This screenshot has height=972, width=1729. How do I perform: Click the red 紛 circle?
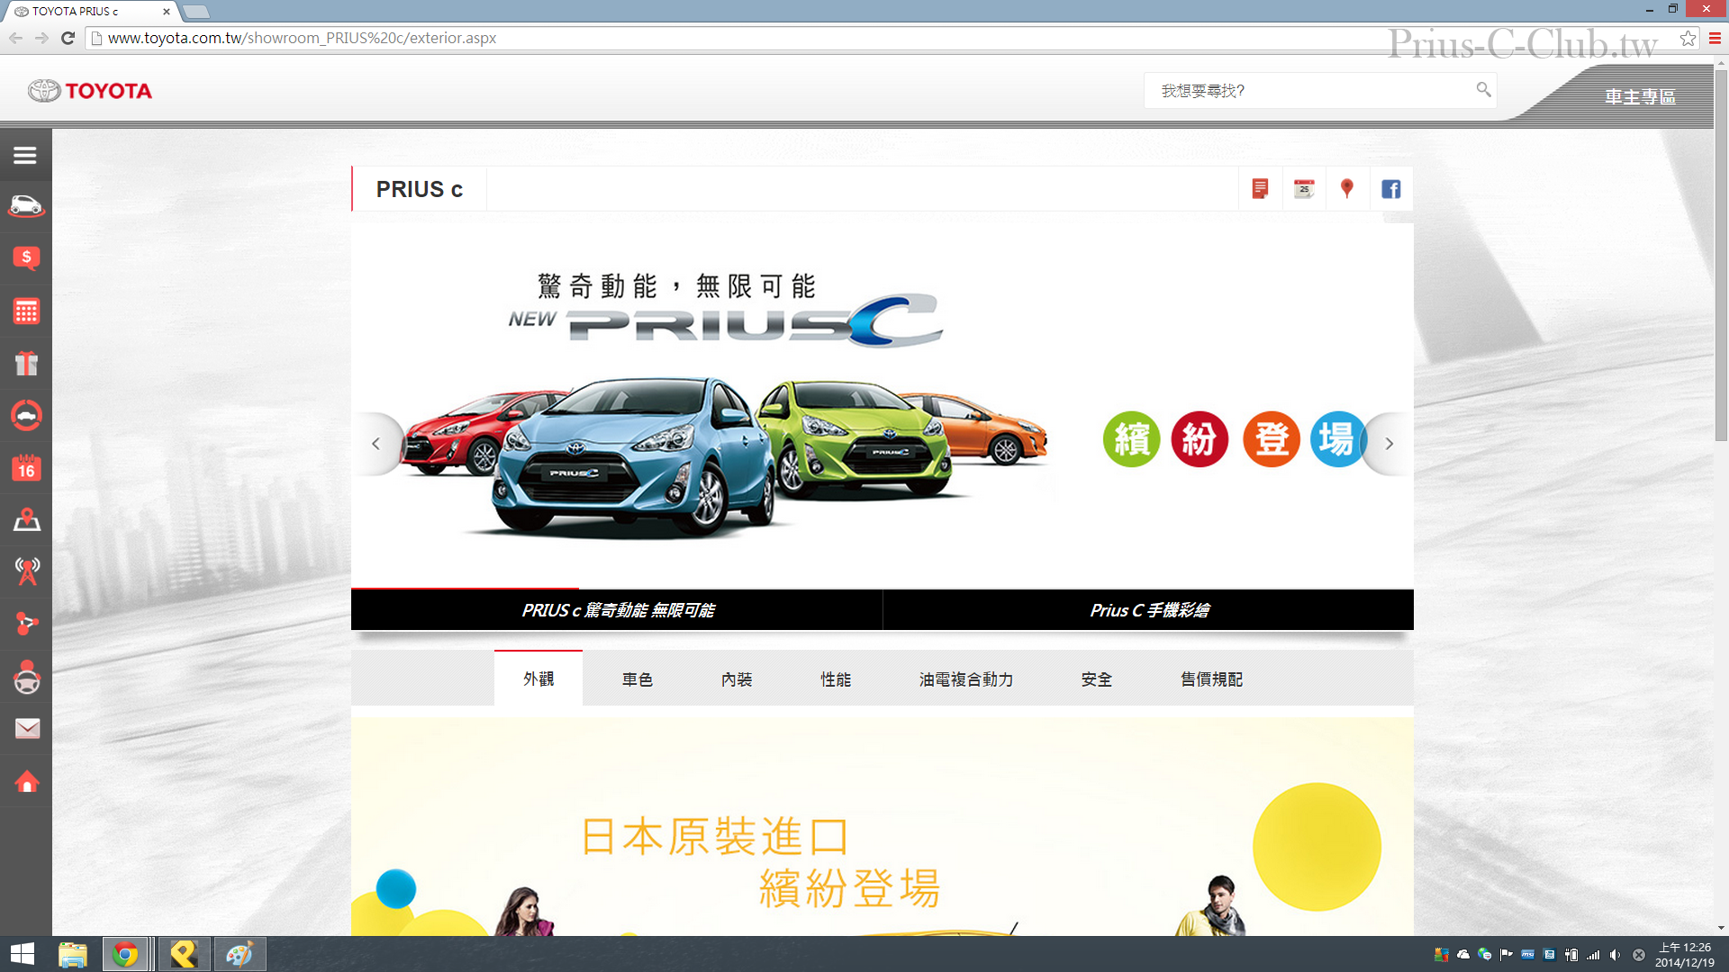click(x=1199, y=439)
